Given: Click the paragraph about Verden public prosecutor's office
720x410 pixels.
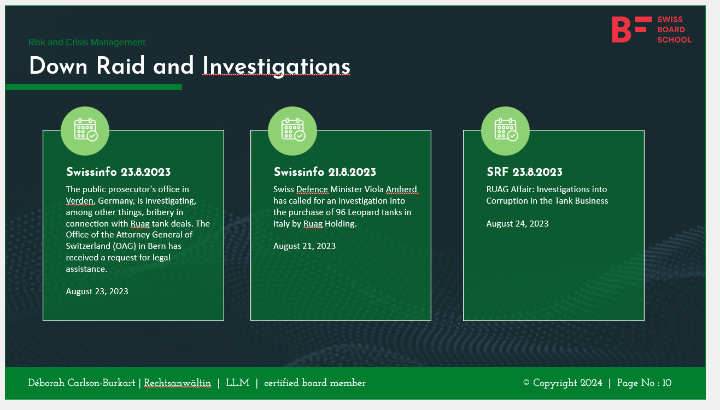Looking at the screenshot, I should click(x=138, y=229).
